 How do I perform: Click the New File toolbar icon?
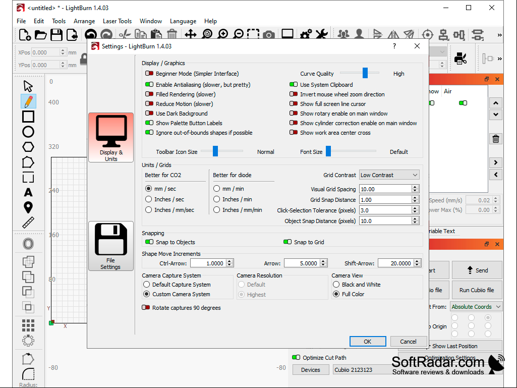click(x=25, y=35)
